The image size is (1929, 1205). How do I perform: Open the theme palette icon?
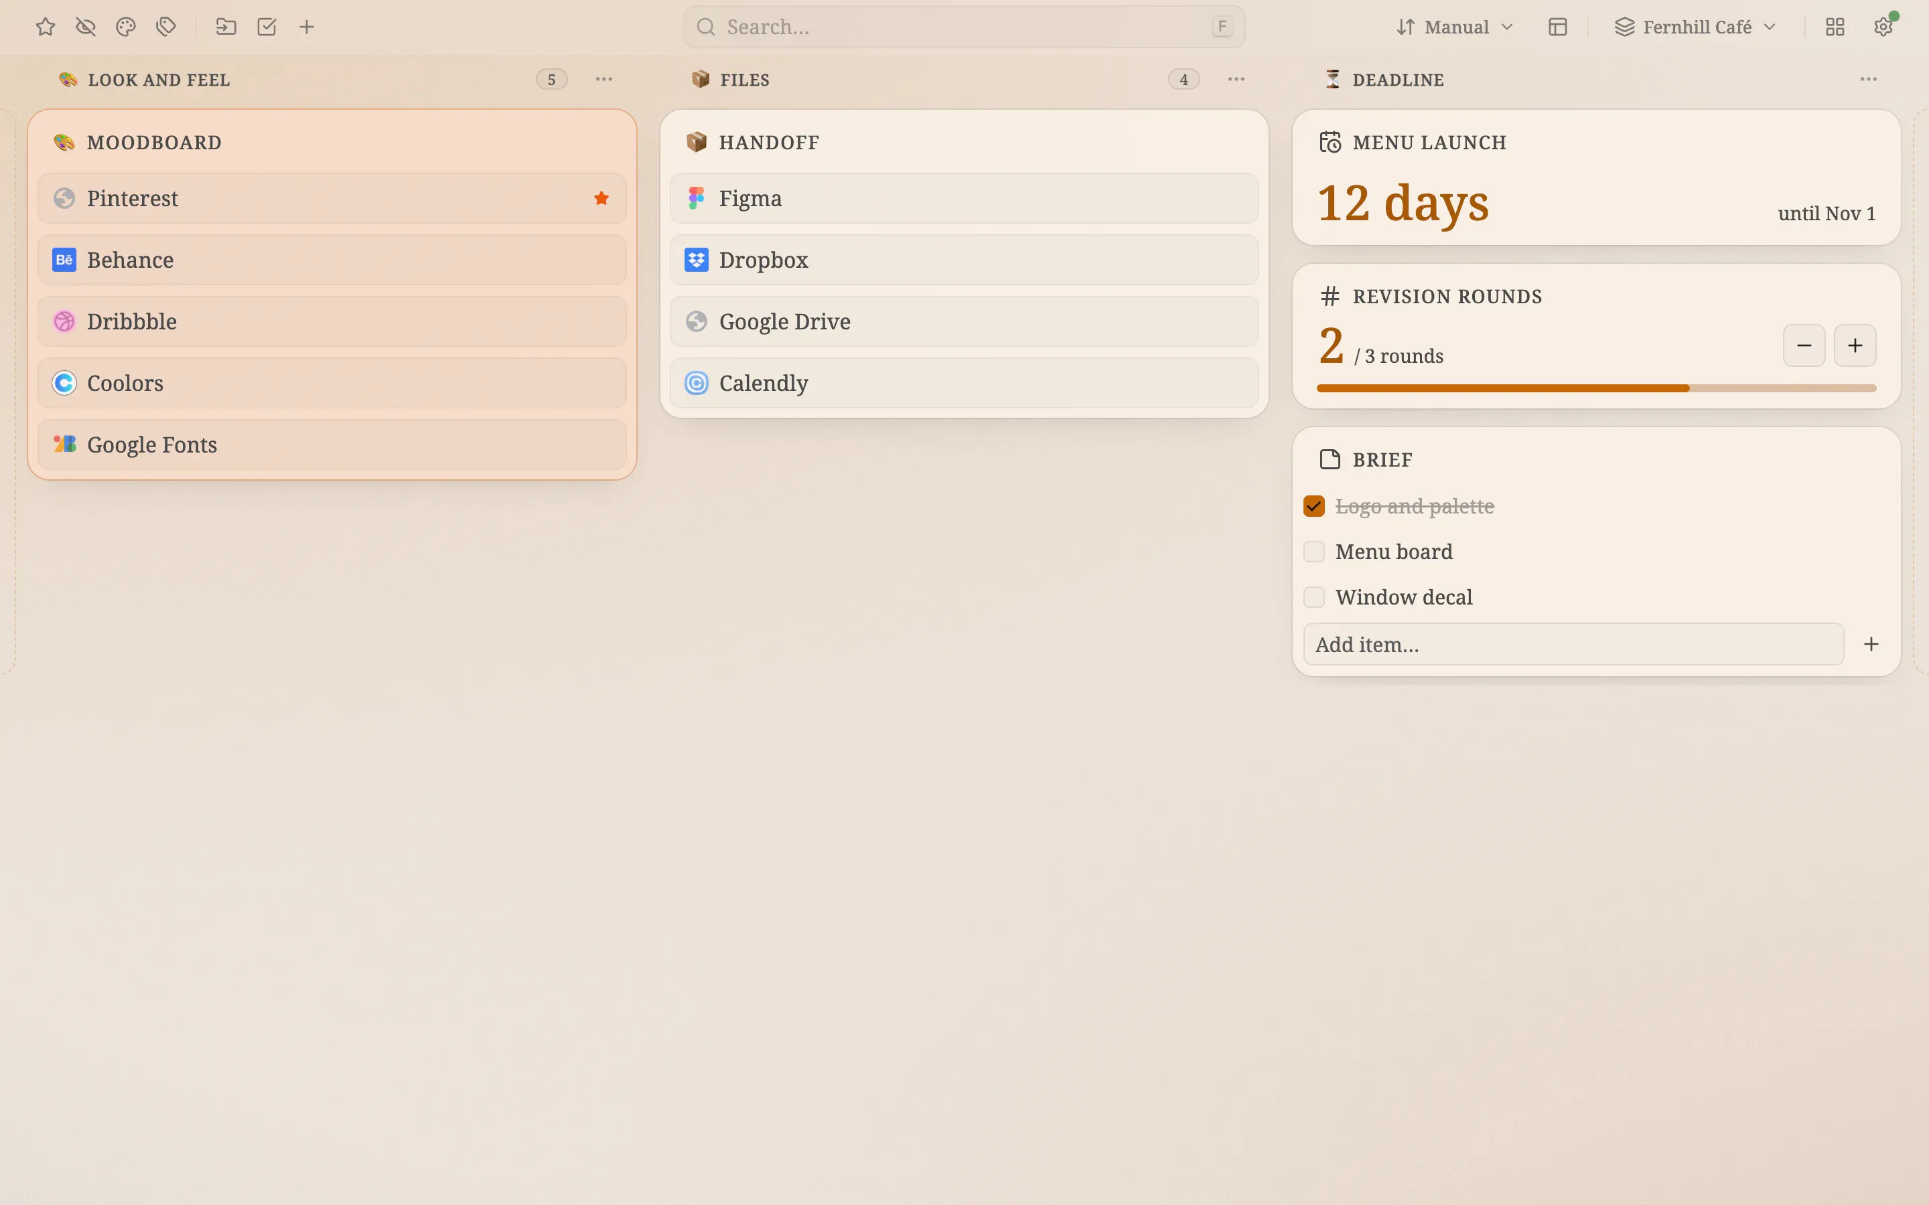[126, 27]
